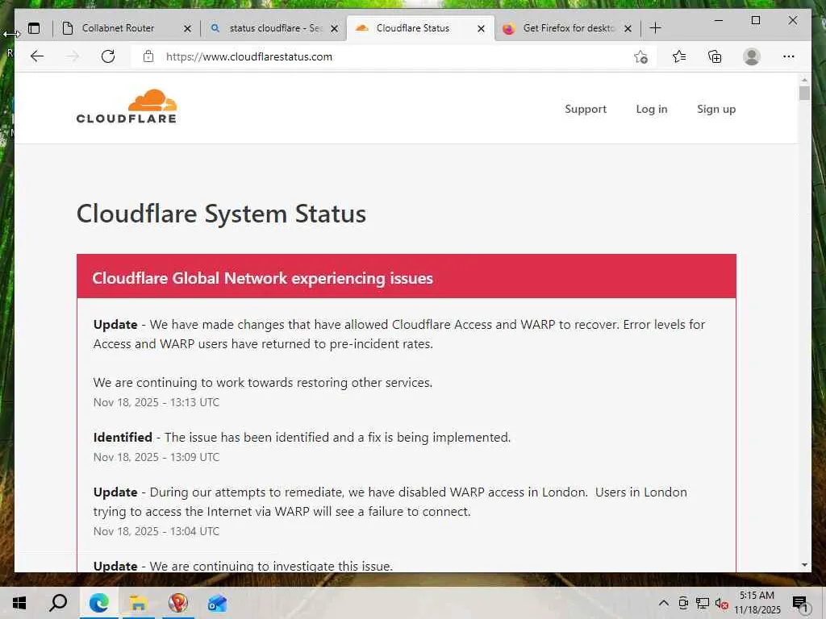Click the muted volume tray icon

point(721,603)
